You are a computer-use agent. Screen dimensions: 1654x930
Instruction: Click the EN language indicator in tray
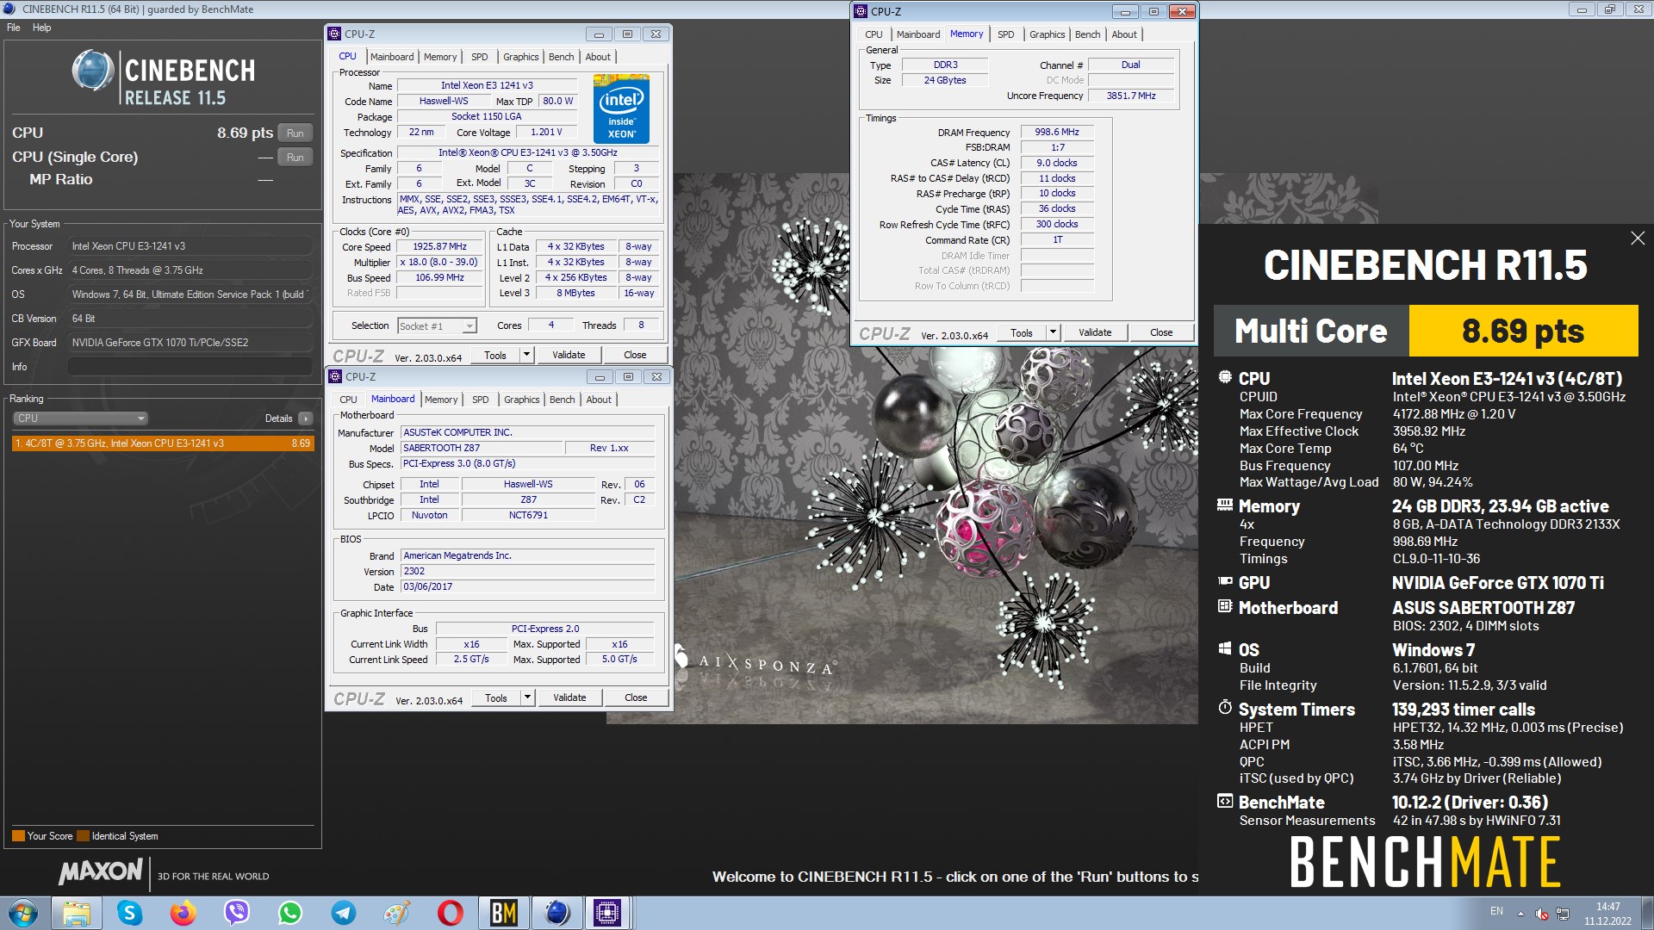(1496, 911)
